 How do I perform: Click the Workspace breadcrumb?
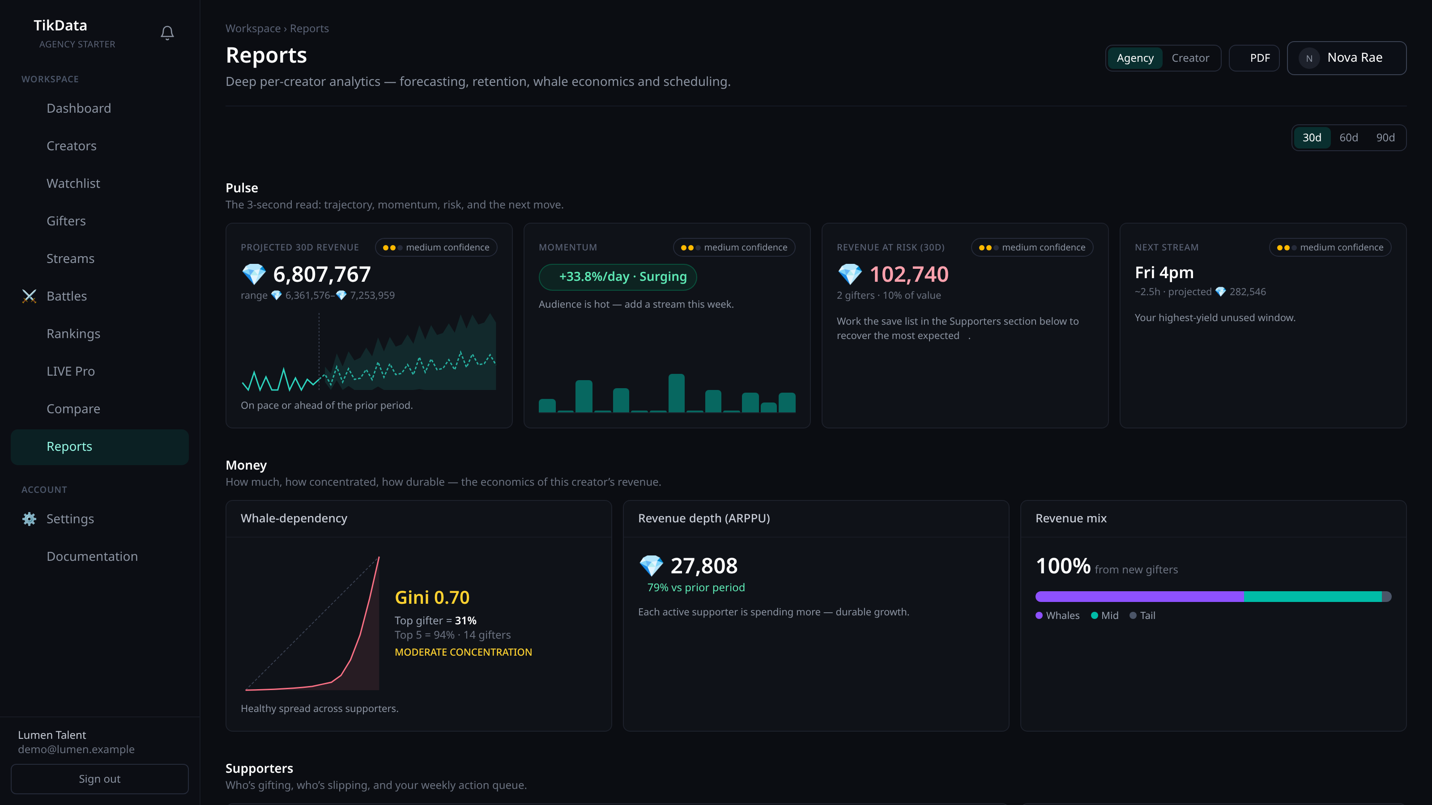253,28
